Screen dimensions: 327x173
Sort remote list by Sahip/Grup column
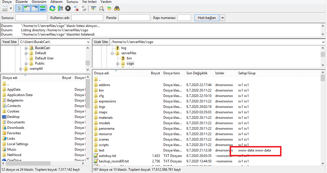tap(268, 73)
